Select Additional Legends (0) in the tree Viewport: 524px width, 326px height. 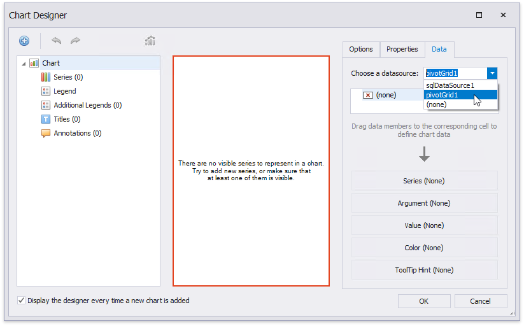pyautogui.click(x=87, y=105)
